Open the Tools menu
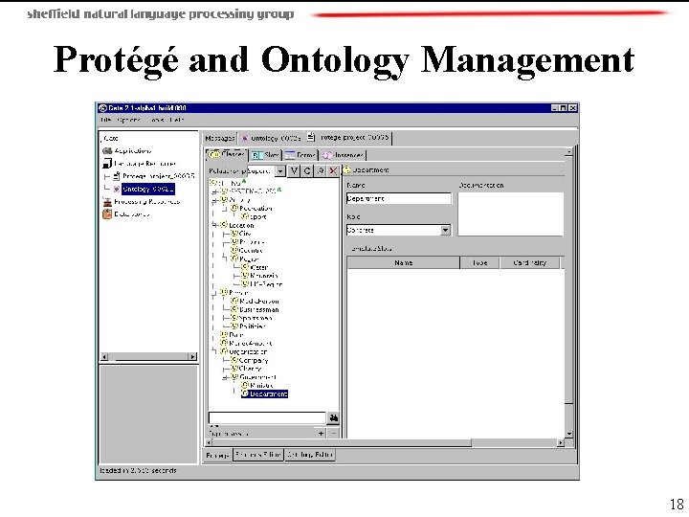Image resolution: width=689 pixels, height=517 pixels. pyautogui.click(x=157, y=120)
